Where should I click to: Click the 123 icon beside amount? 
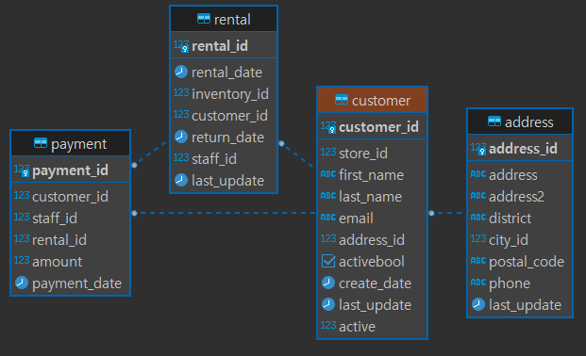point(22,260)
